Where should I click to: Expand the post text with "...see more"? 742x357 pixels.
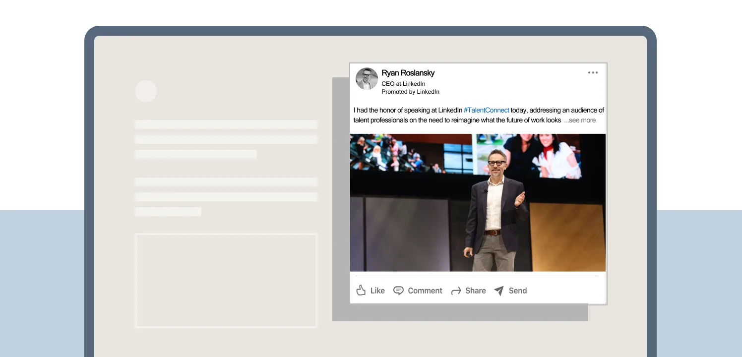[580, 120]
